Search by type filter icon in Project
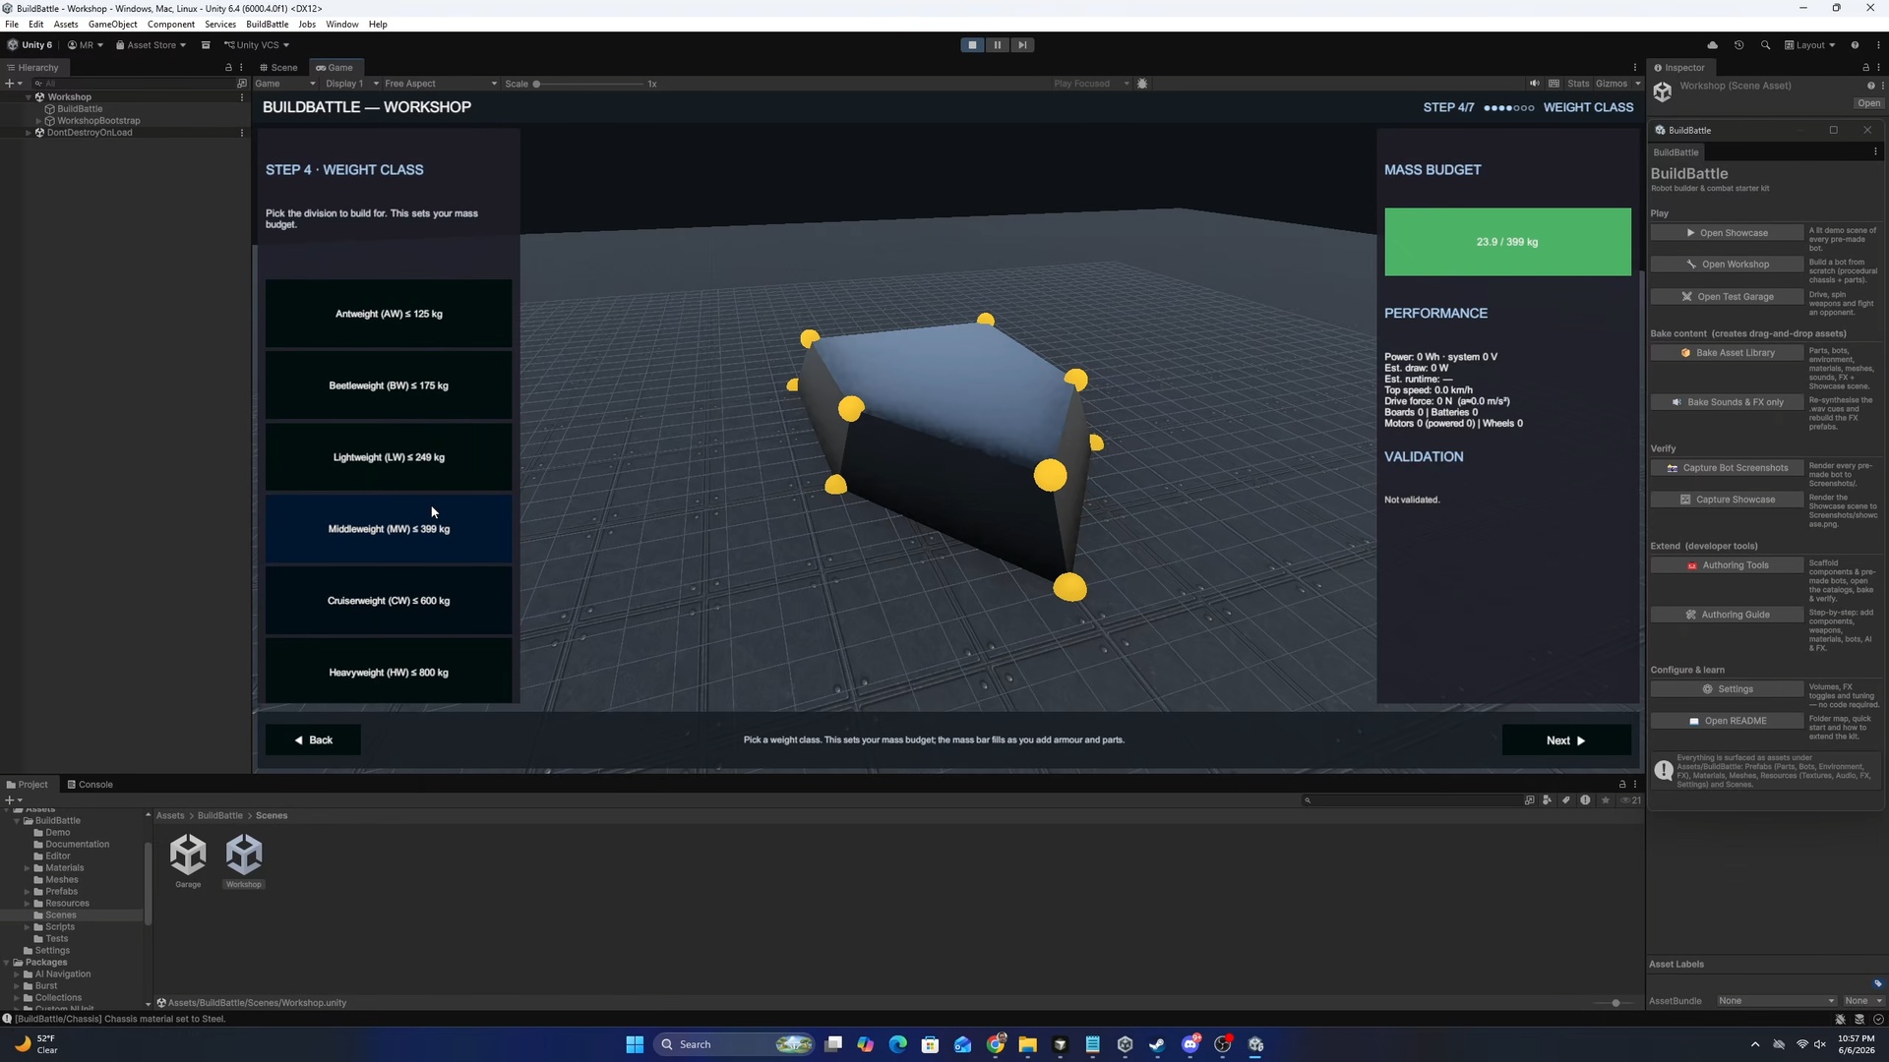The image size is (1889, 1062). pos(1548,800)
